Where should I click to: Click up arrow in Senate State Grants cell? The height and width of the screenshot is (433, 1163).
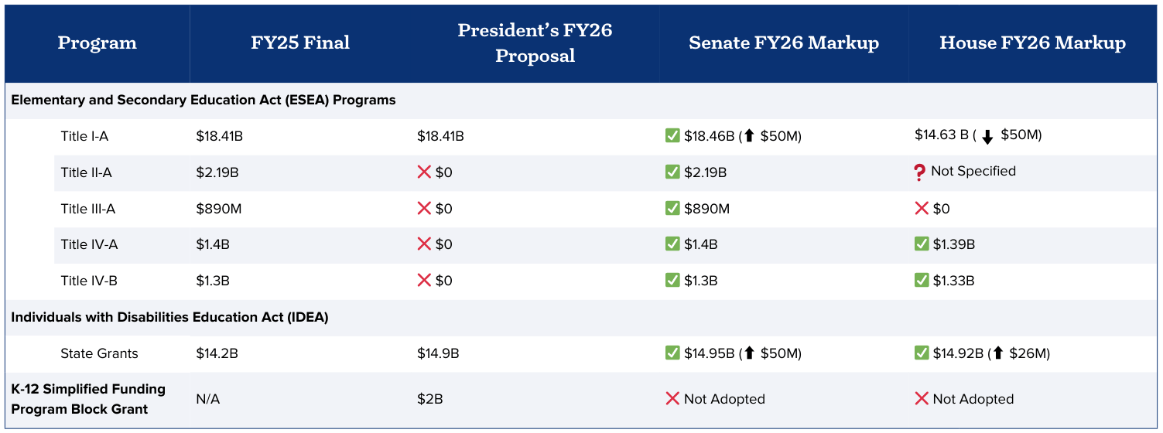(x=749, y=353)
